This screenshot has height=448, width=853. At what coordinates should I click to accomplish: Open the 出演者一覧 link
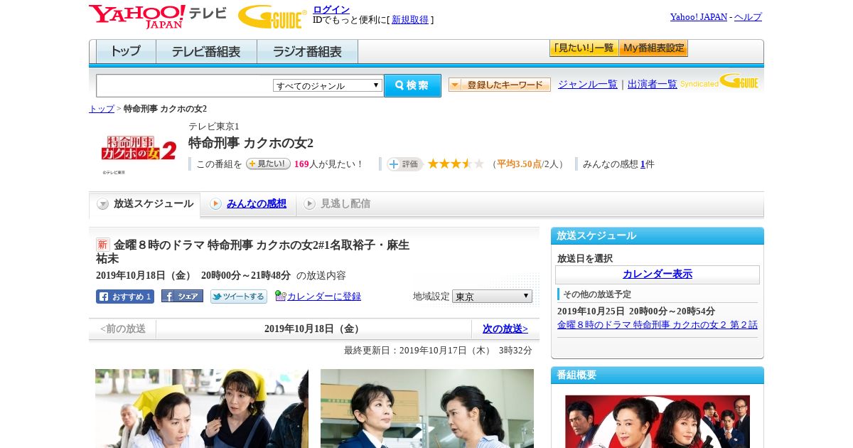pyautogui.click(x=653, y=84)
